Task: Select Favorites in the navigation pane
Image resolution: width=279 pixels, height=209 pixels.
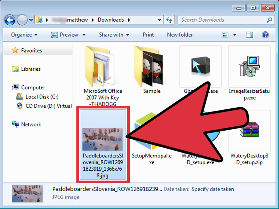Action: 31,51
